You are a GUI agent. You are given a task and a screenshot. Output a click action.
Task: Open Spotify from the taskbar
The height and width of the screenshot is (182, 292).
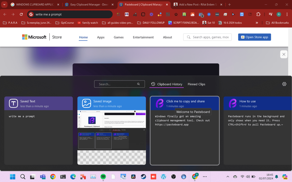[103, 177]
